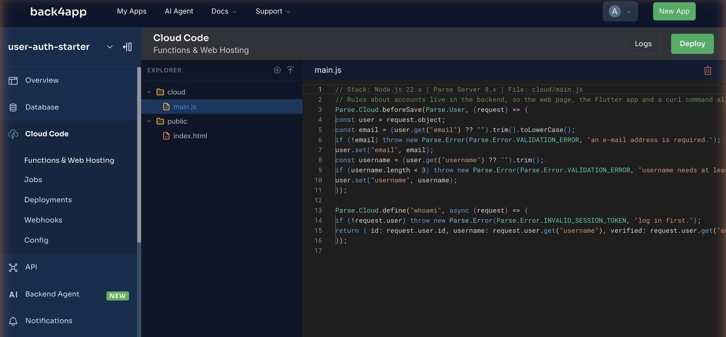Click the main.js file icon

click(x=167, y=107)
